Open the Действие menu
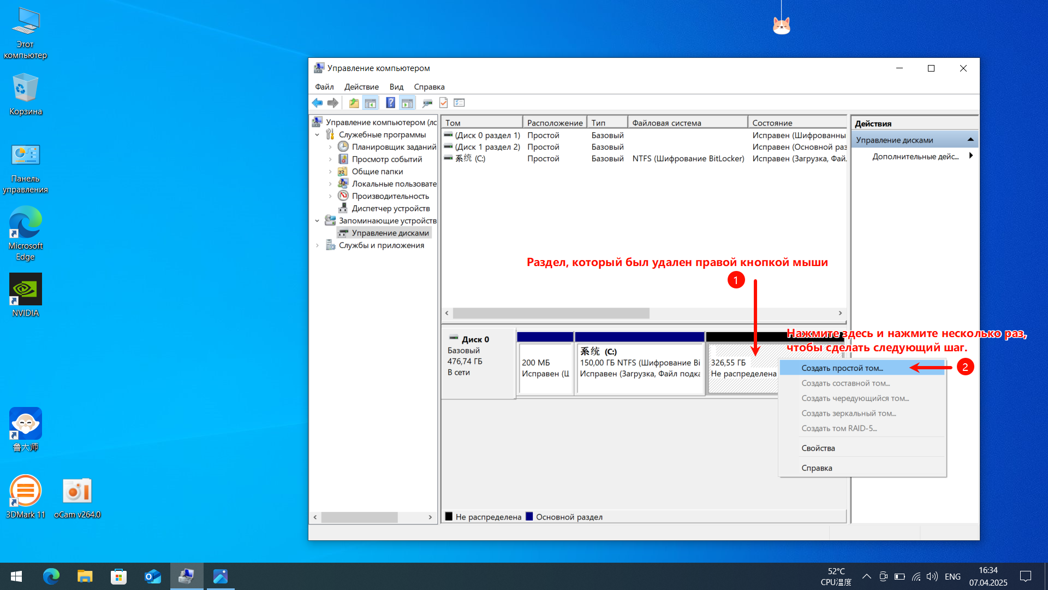The height and width of the screenshot is (590, 1048). [361, 87]
